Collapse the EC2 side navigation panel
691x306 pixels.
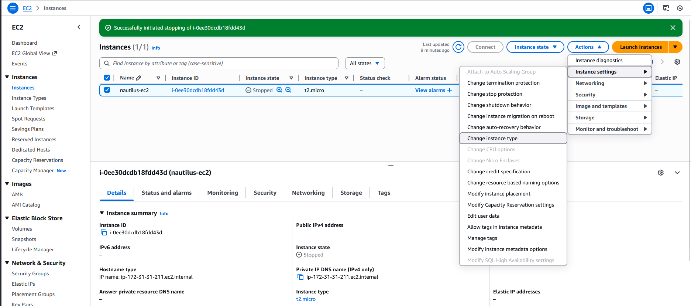click(x=79, y=27)
